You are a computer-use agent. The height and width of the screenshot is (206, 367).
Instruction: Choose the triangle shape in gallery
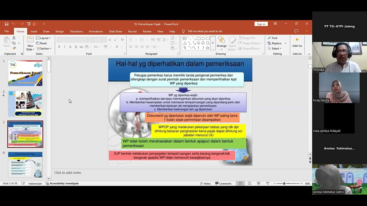pyautogui.click(x=185, y=43)
